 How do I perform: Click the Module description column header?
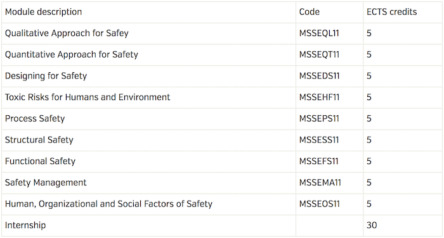tap(43, 12)
